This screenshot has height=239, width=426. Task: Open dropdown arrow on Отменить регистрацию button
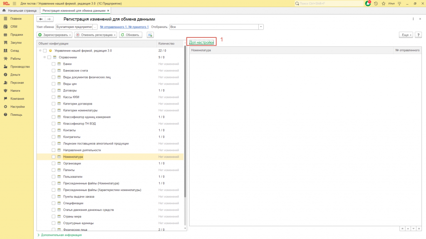(x=115, y=35)
